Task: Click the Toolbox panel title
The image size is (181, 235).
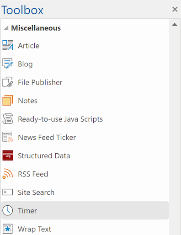Action: [22, 10]
